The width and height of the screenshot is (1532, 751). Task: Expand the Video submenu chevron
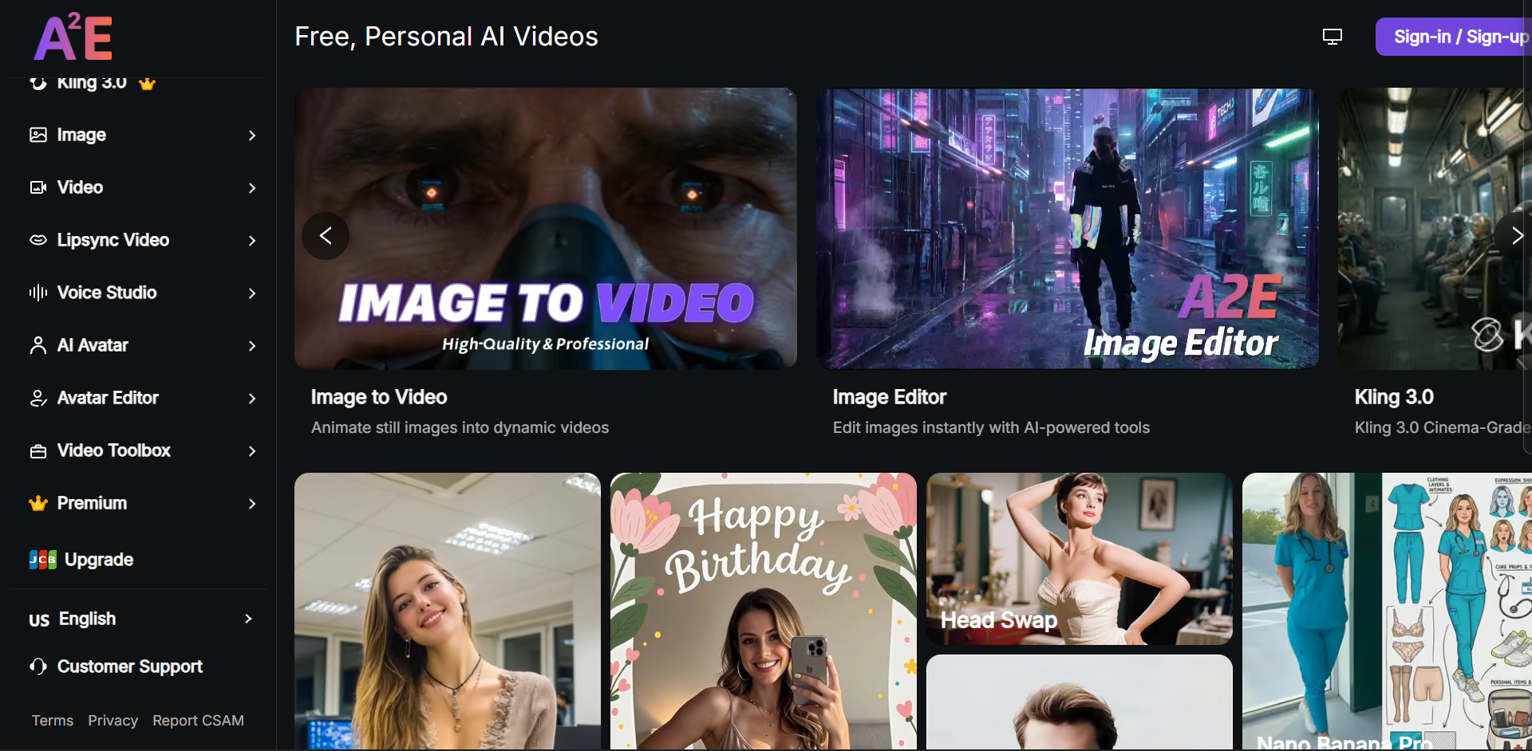click(252, 188)
